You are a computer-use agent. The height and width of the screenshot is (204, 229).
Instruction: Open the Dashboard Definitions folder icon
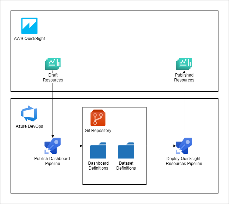pyautogui.click(x=98, y=151)
